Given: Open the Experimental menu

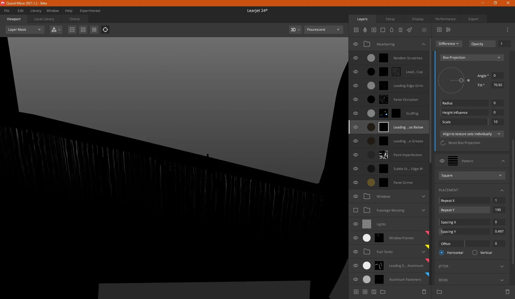Looking at the screenshot, I should [90, 11].
